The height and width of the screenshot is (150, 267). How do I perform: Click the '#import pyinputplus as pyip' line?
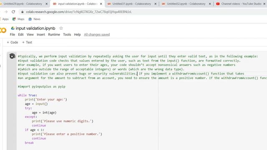tap(42, 87)
